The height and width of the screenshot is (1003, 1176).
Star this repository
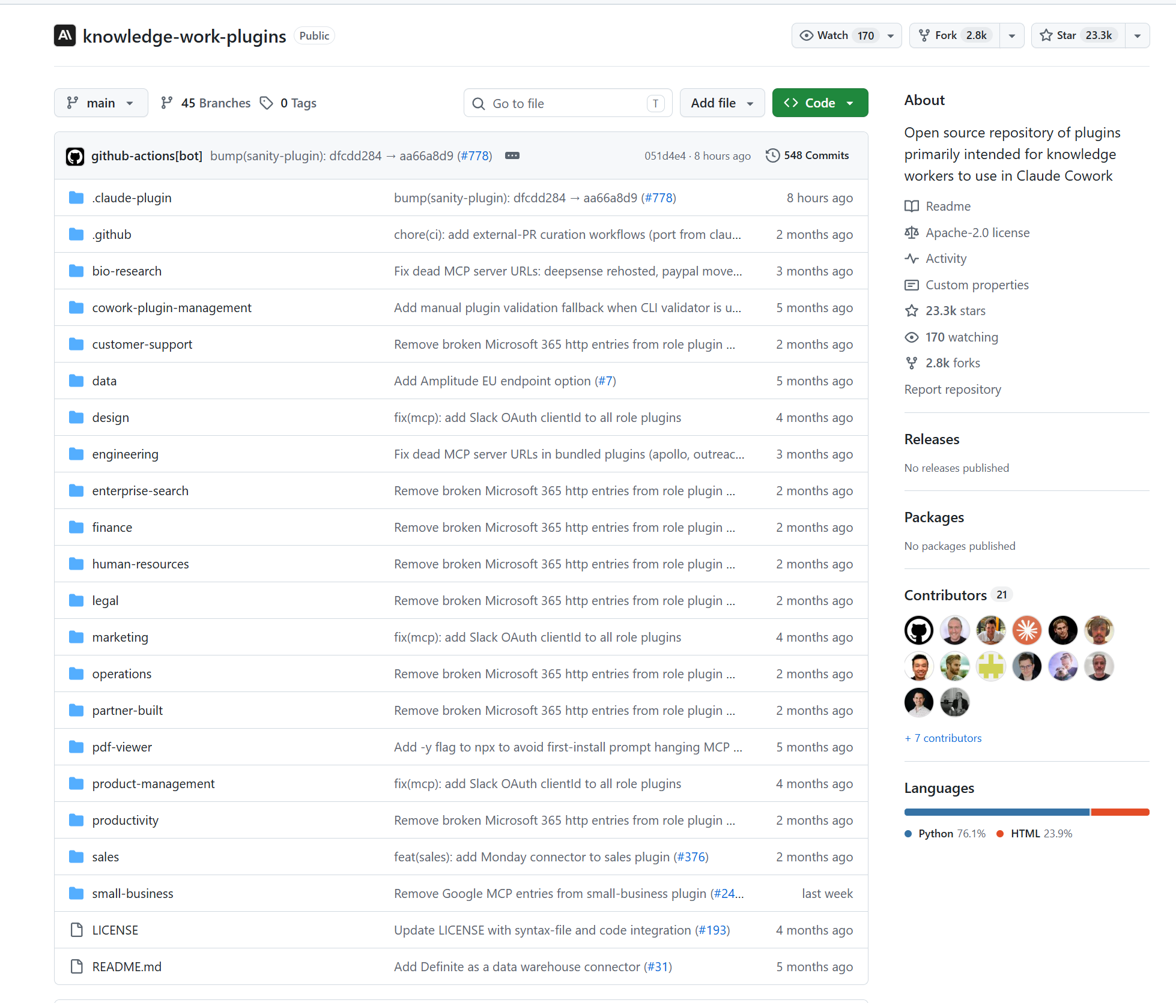1078,35
